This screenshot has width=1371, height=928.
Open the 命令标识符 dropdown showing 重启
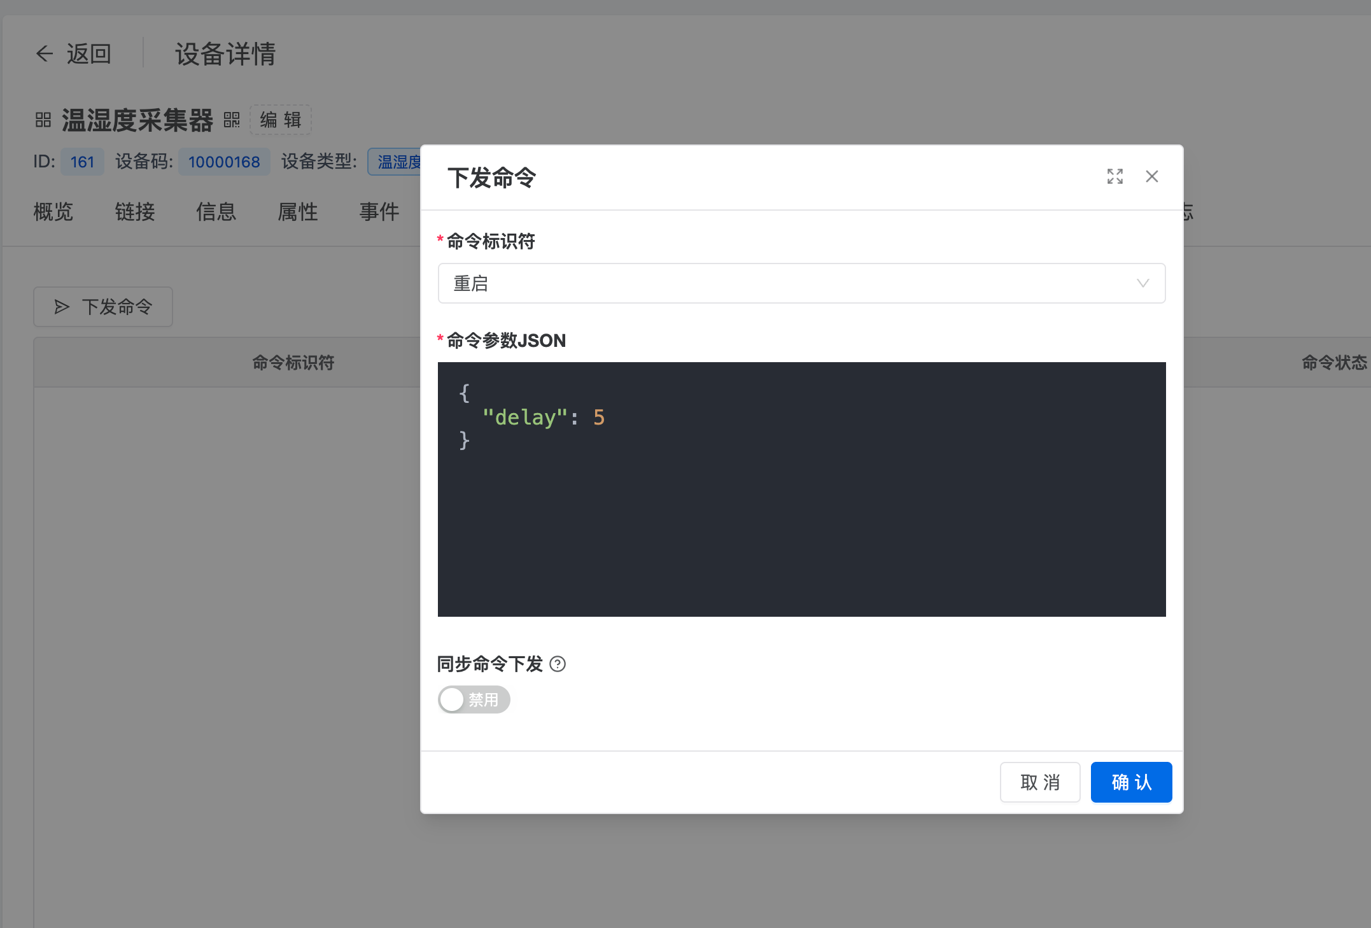click(x=801, y=283)
